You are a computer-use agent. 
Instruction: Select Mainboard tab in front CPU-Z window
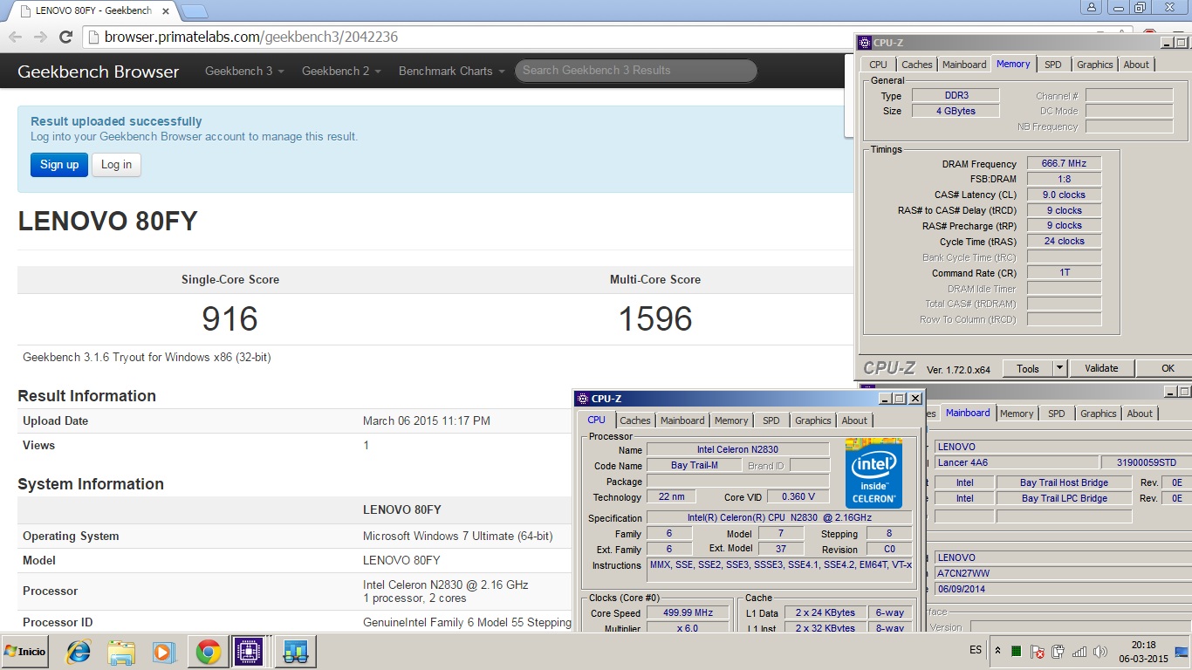pos(682,420)
